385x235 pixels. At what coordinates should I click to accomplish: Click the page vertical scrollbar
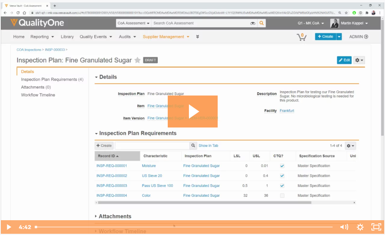click(x=383, y=77)
